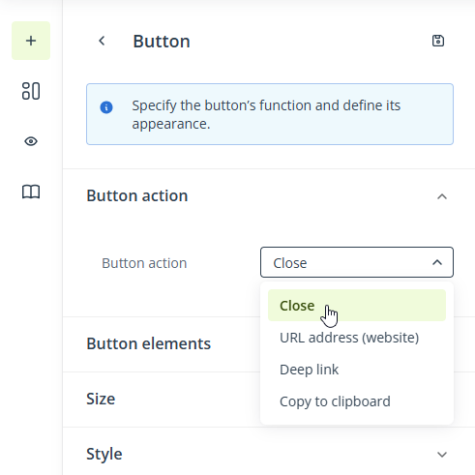Open the book documentation sidebar icon

pos(31,192)
